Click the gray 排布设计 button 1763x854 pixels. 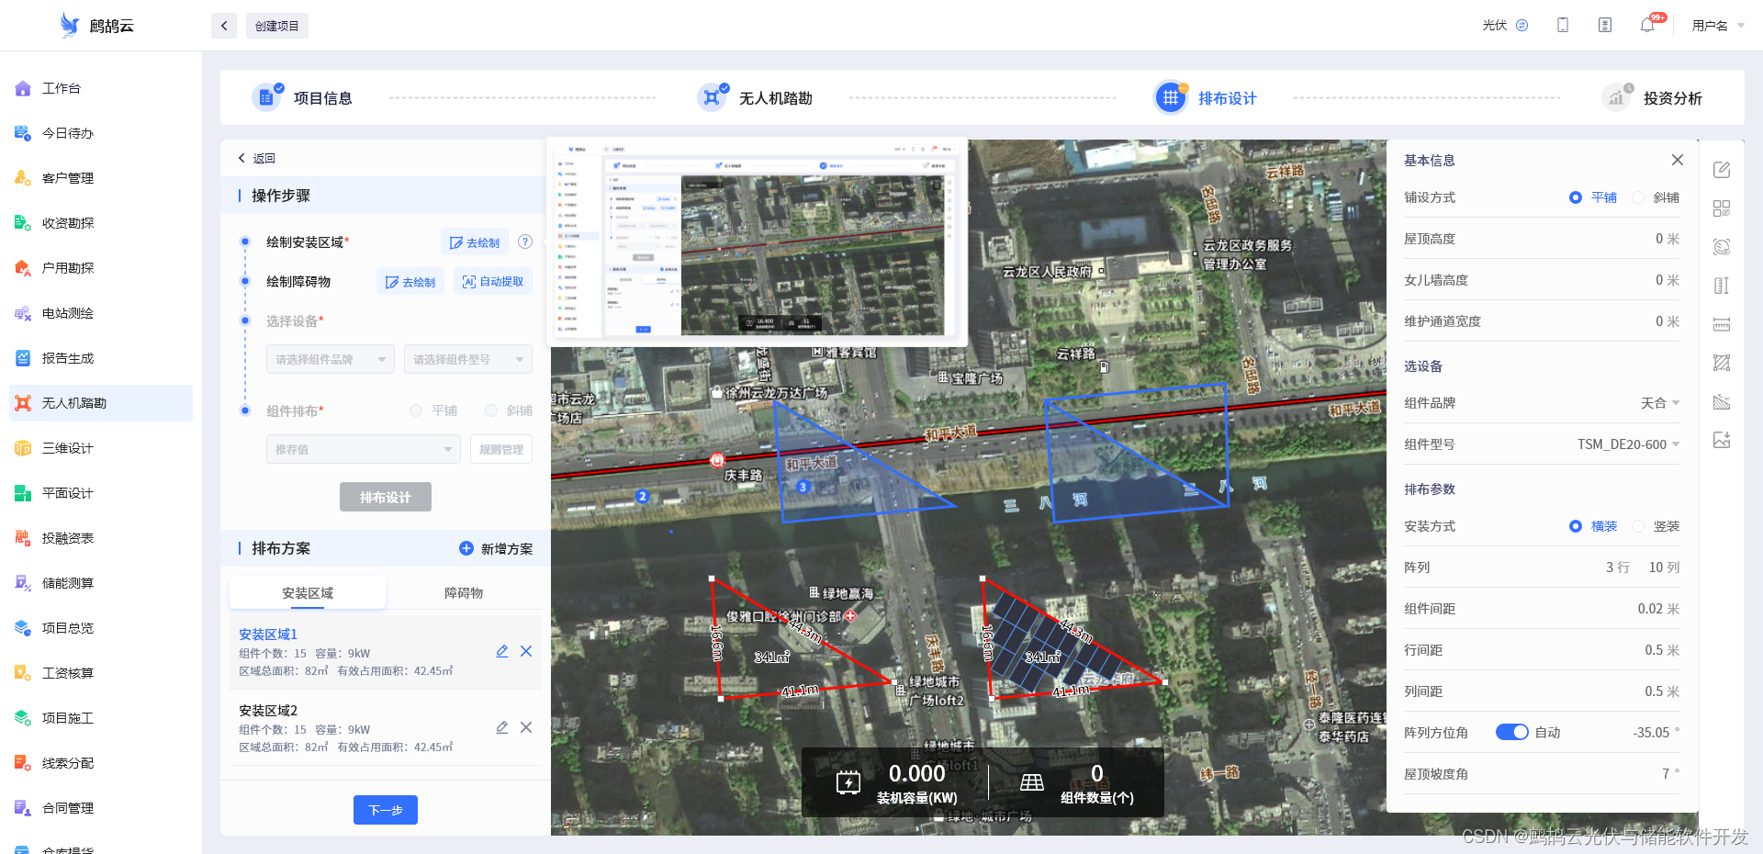(x=386, y=497)
